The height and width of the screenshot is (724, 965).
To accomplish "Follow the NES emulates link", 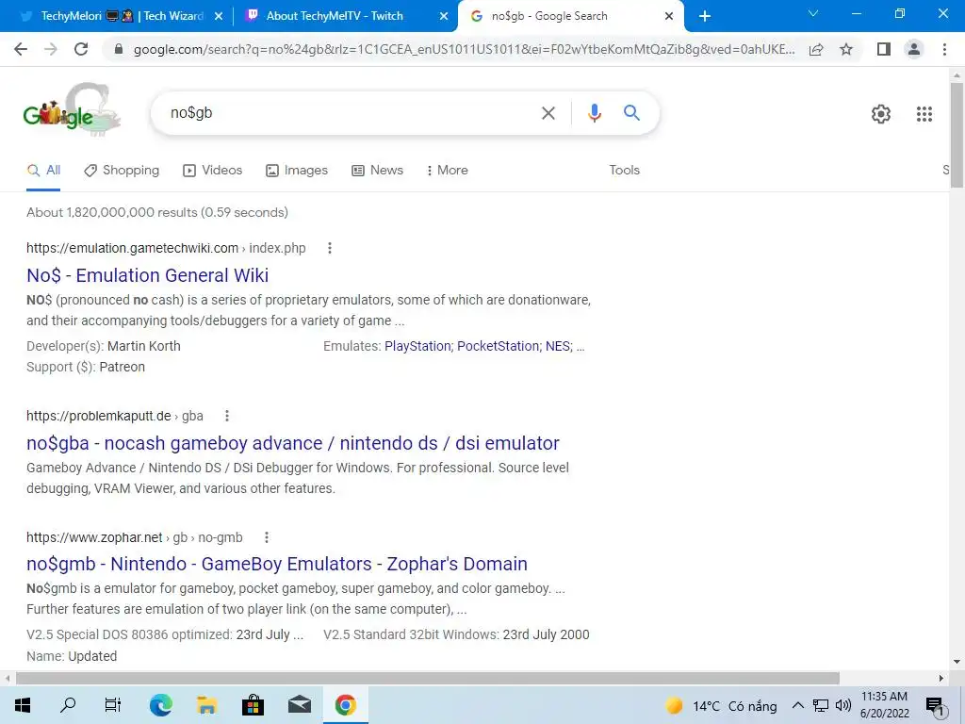I will [x=558, y=346].
